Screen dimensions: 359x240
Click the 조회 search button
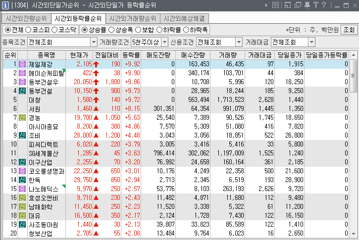click(x=349, y=30)
